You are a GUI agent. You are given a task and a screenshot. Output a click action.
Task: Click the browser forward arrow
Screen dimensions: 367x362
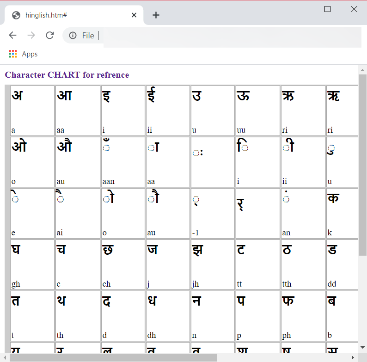tap(31, 35)
